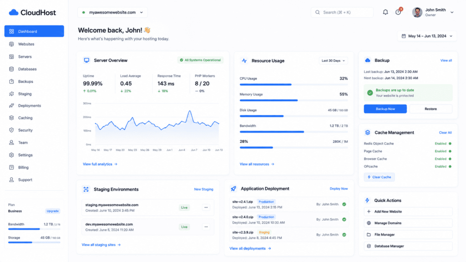Click the Memory Usage progress bar

pos(294,101)
